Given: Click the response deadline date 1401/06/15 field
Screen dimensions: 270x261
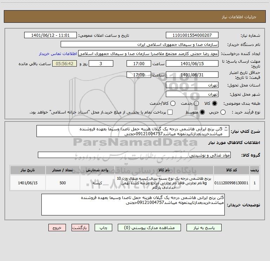Looking at the screenshot, I should point(192,63).
